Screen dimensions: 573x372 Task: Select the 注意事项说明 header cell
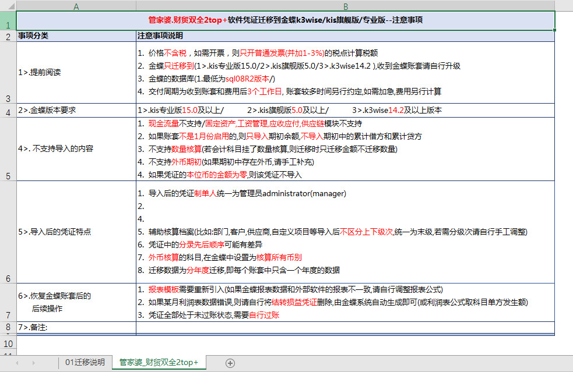345,36
